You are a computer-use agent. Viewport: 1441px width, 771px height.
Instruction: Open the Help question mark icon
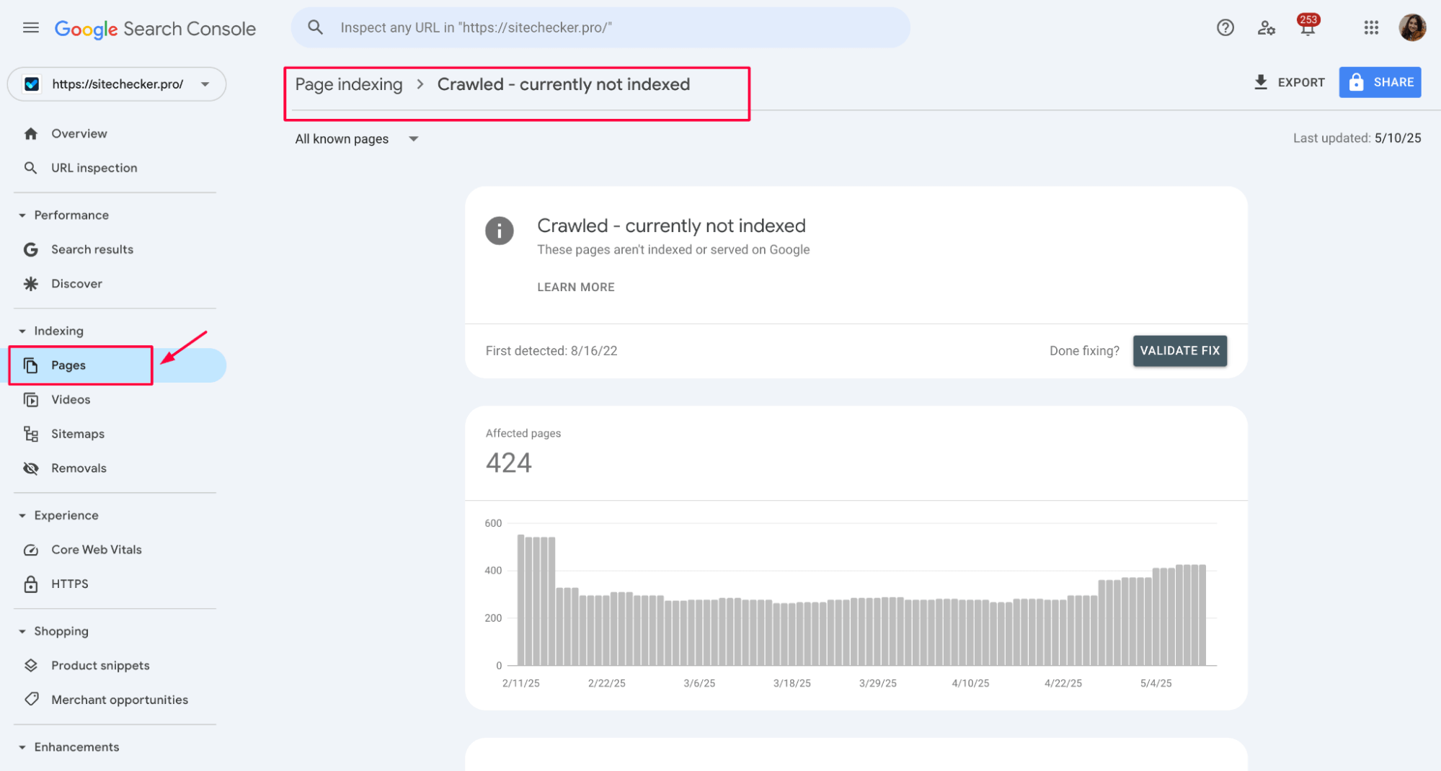[x=1225, y=27]
